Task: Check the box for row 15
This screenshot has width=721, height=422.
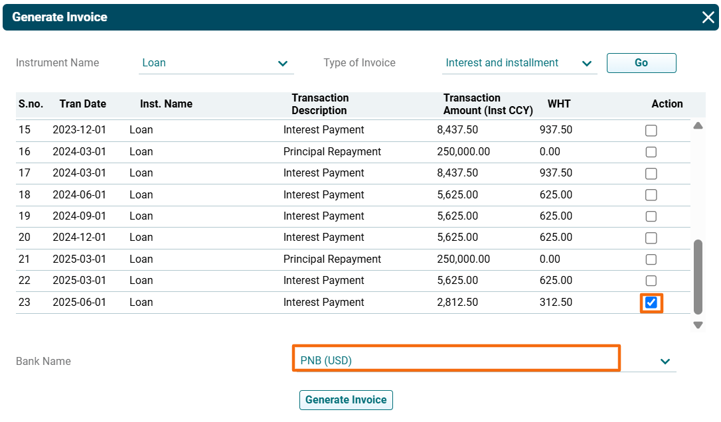Action: [651, 131]
